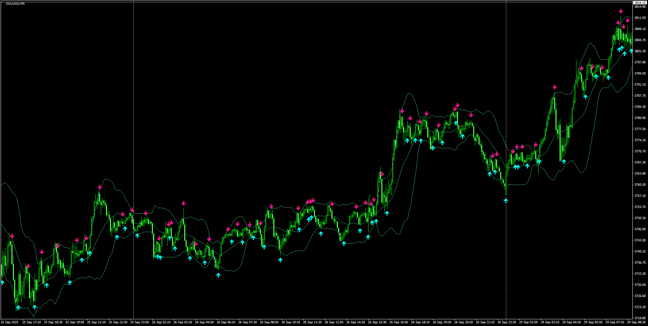Select the pink down arrow near 25 Sep 17:10
The image size is (648, 326).
29,266
